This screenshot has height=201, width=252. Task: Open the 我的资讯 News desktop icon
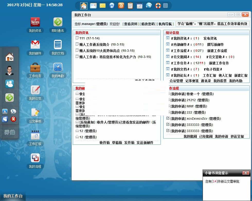[x=35, y=22]
